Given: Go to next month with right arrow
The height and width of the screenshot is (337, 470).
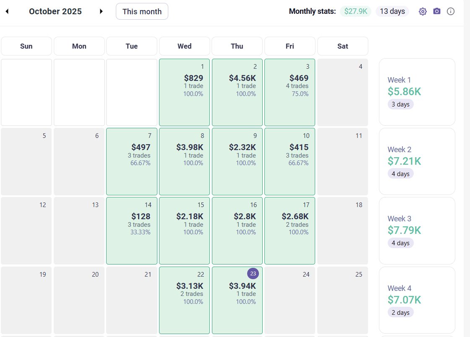Looking at the screenshot, I should click(x=101, y=11).
